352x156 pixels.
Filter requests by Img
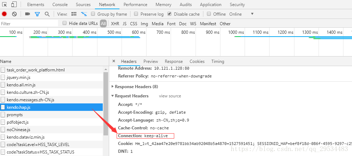(x=144, y=23)
